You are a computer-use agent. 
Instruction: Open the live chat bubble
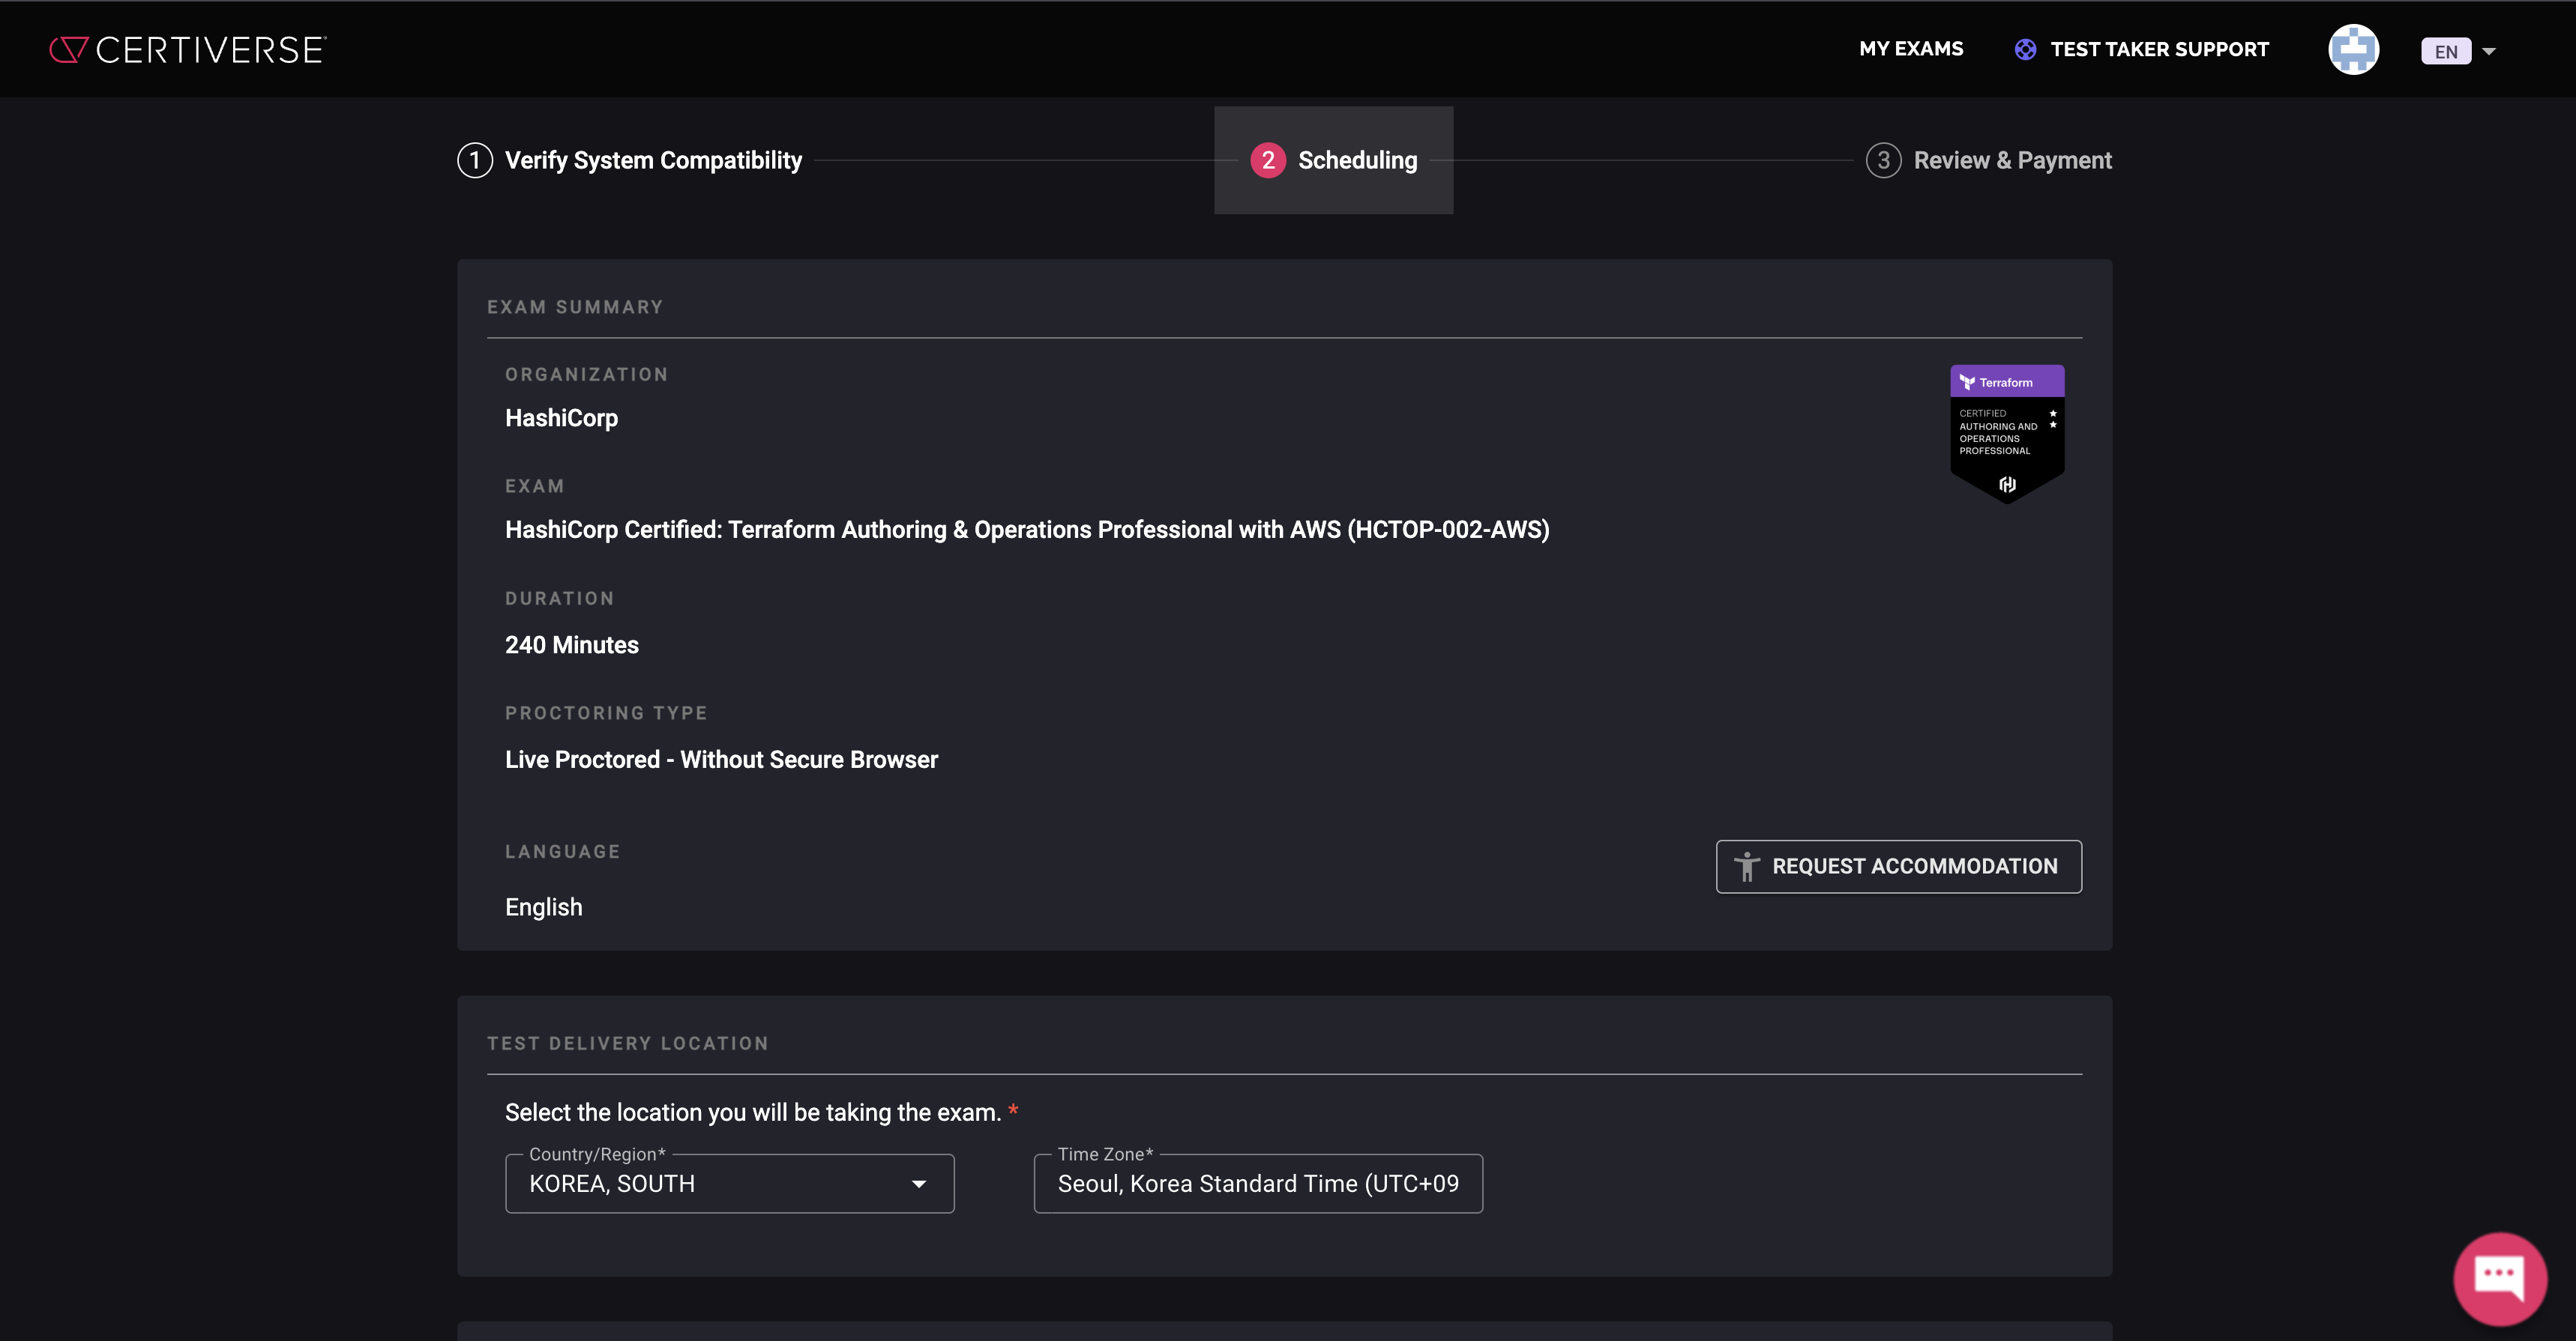pos(2499,1277)
